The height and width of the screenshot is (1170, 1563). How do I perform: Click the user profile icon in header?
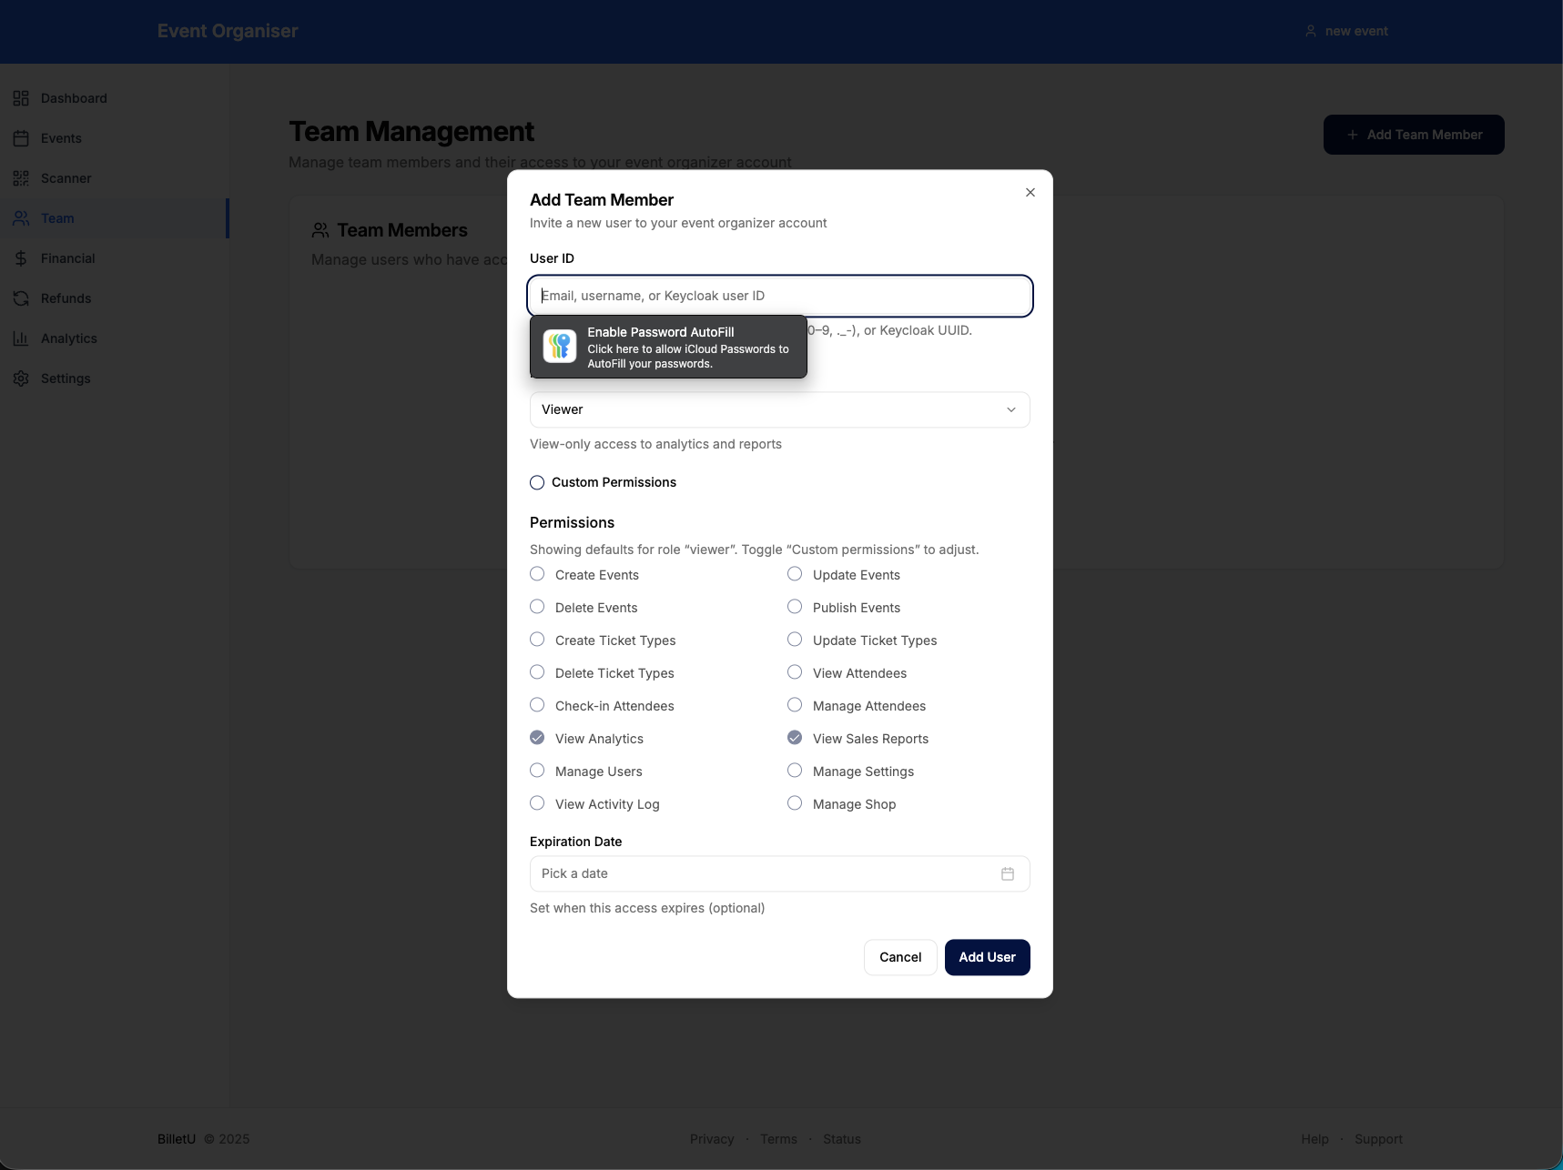(1311, 31)
